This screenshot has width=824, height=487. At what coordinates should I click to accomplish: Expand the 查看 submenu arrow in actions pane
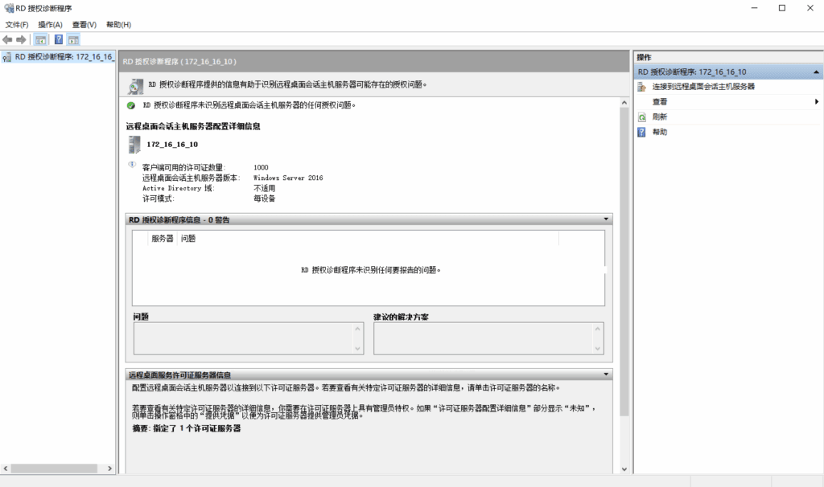816,102
